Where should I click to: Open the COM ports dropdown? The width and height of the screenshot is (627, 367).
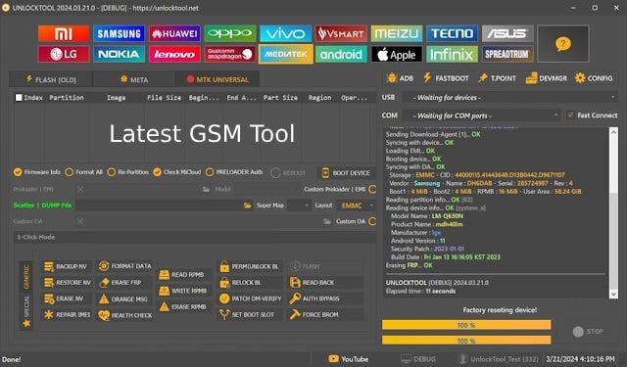(481, 115)
